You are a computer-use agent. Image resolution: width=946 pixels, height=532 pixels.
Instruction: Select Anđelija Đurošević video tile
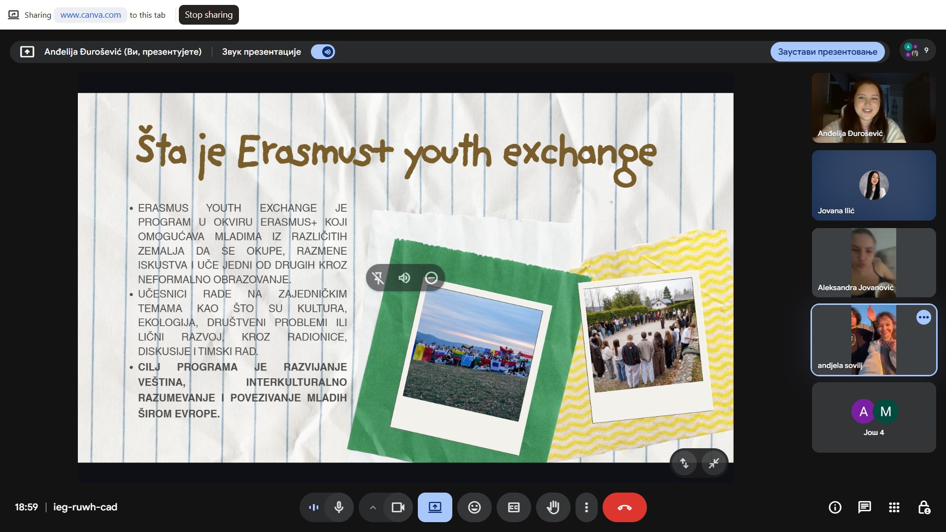tap(874, 108)
